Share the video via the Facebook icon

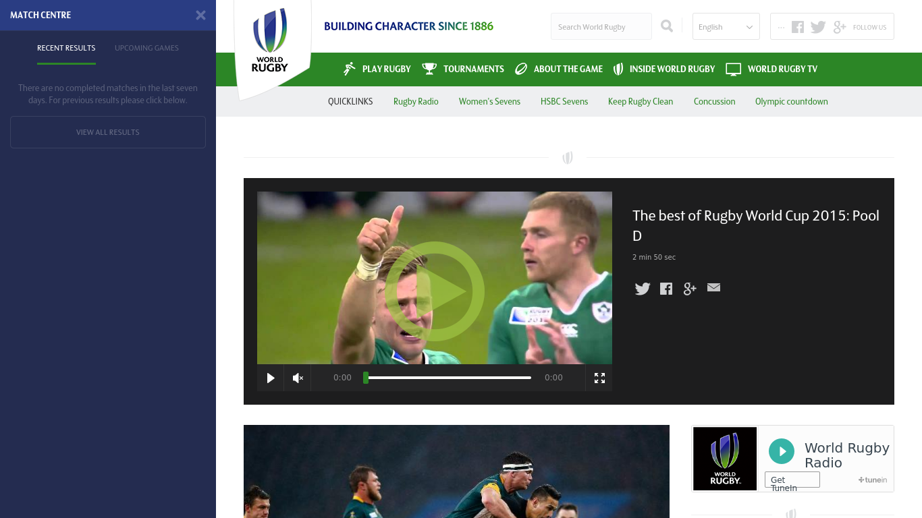pyautogui.click(x=666, y=288)
